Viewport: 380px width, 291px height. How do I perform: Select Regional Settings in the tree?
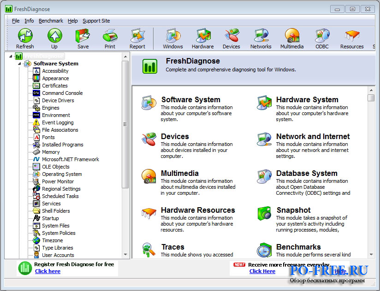[x=61, y=189]
